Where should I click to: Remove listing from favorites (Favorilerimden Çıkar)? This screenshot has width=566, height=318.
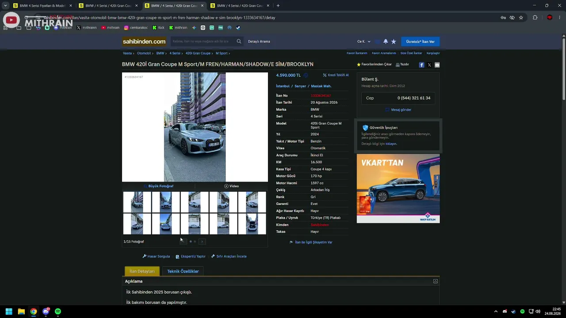[x=374, y=64]
